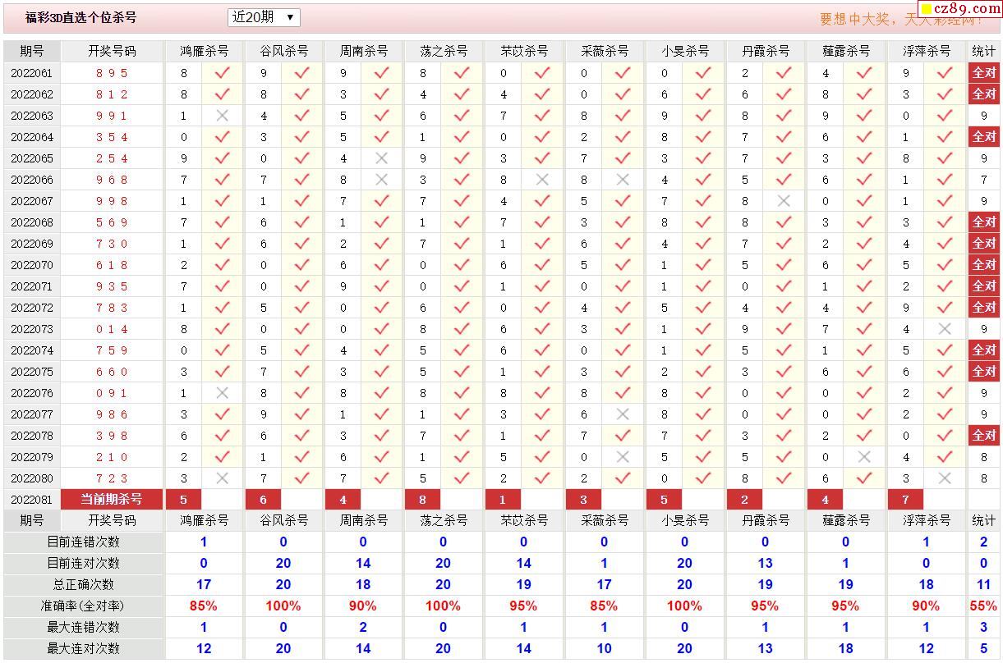Click the 谷风 current kill number 6
The image size is (1003, 663).
coord(263,499)
